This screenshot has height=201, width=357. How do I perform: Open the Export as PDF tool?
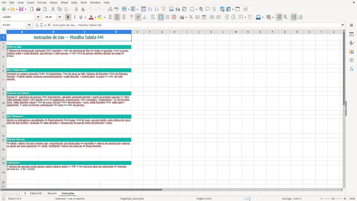(x=32, y=9)
